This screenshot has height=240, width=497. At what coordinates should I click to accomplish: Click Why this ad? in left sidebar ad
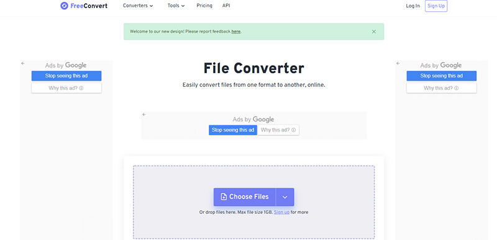tap(66, 88)
